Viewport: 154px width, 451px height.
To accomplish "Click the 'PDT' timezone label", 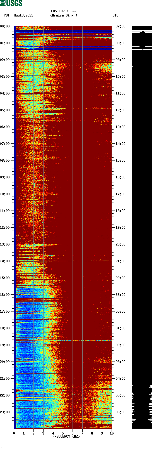I will click(x=6, y=15).
